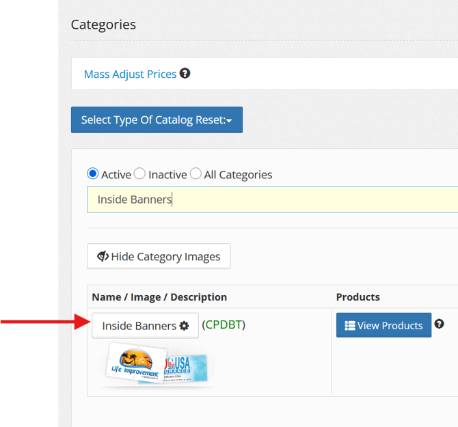Click the gear icon on Inside Banners
Screen dimensions: 458x427
[x=184, y=327]
